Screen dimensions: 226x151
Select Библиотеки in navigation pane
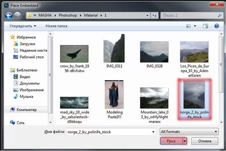(x=27, y=70)
